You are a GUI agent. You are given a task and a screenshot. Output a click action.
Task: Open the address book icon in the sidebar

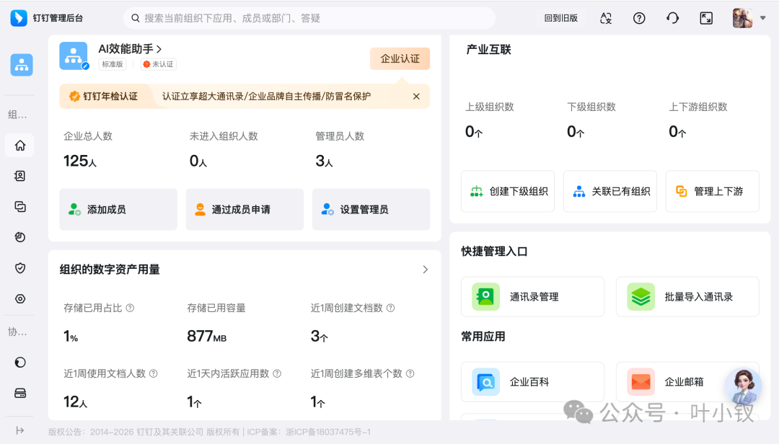[20, 176]
